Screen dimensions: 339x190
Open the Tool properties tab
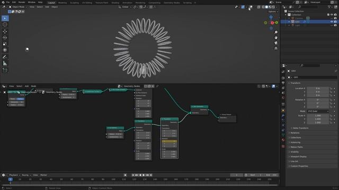tap(283, 72)
